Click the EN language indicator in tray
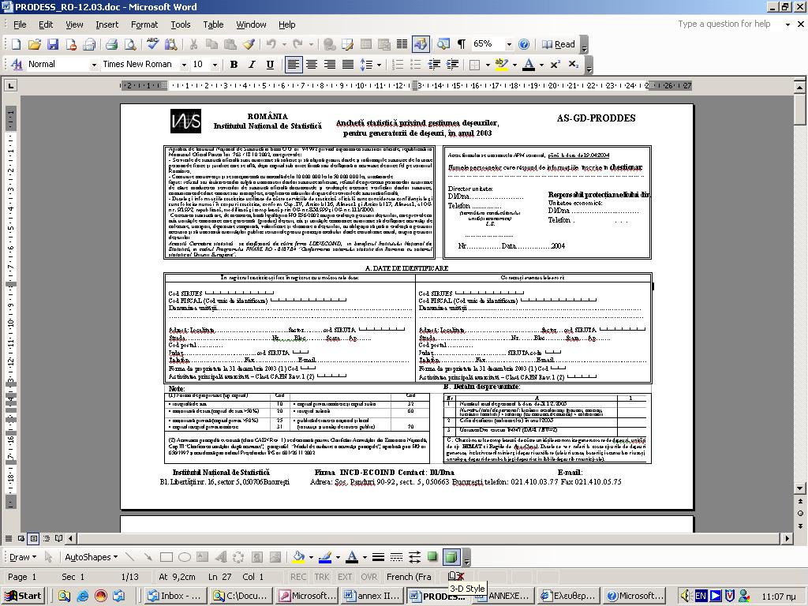The image size is (808, 606). coord(701,596)
